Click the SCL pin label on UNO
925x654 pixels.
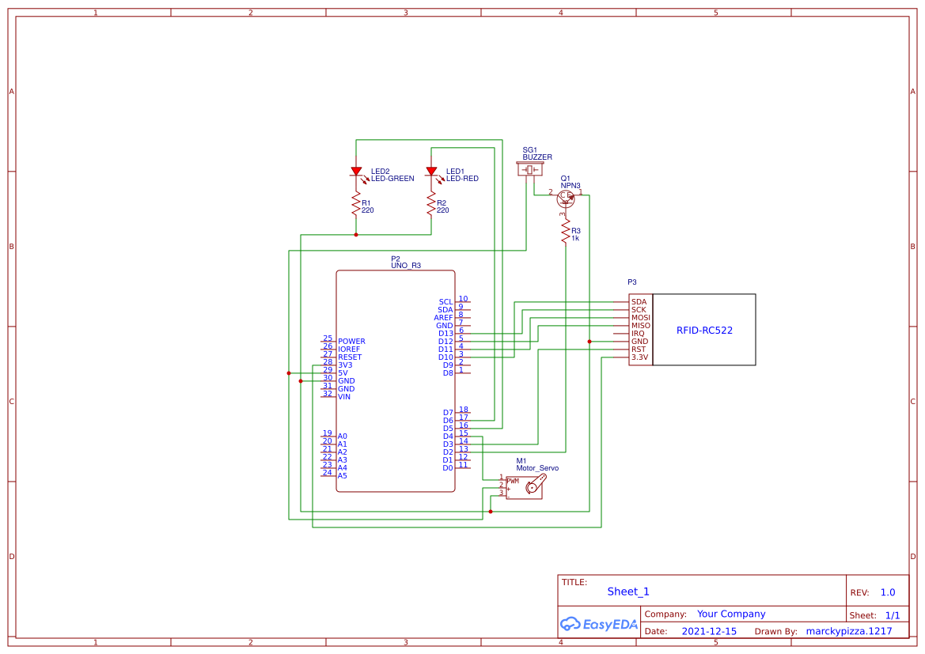(446, 302)
